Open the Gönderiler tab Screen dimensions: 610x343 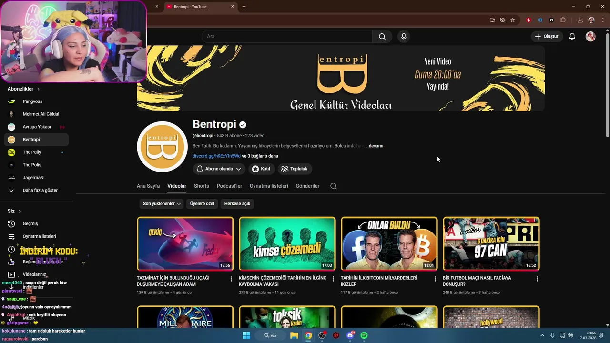coord(307,186)
